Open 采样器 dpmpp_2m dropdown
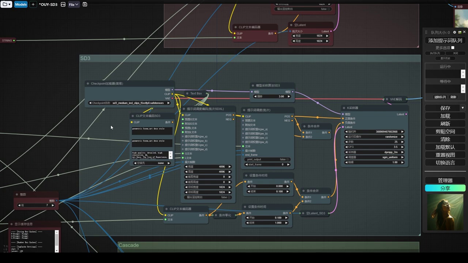 (374, 152)
